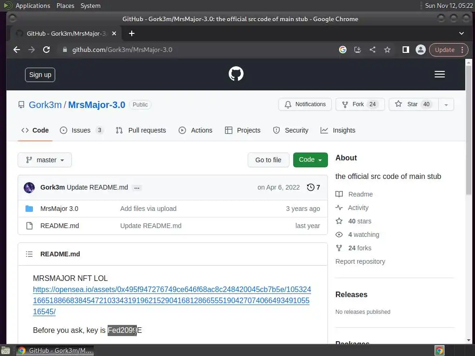
Task: Click the Gork3m commit author avatar
Action: coord(29,188)
